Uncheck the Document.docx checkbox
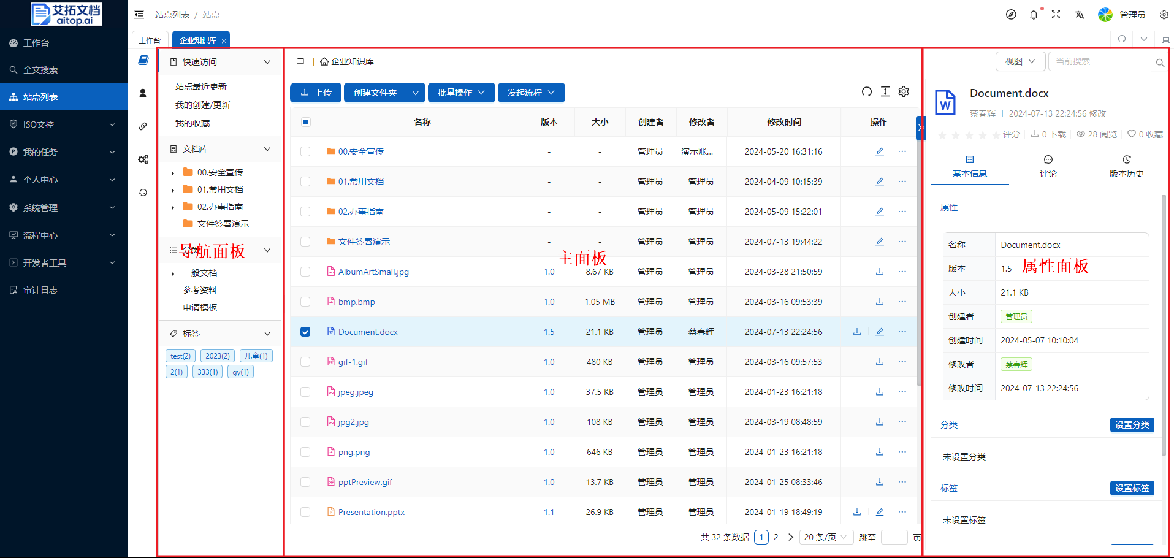 pyautogui.click(x=305, y=332)
